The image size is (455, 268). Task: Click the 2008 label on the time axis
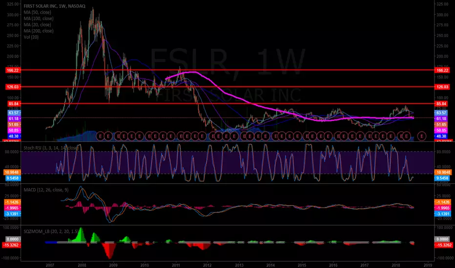coord(82,265)
